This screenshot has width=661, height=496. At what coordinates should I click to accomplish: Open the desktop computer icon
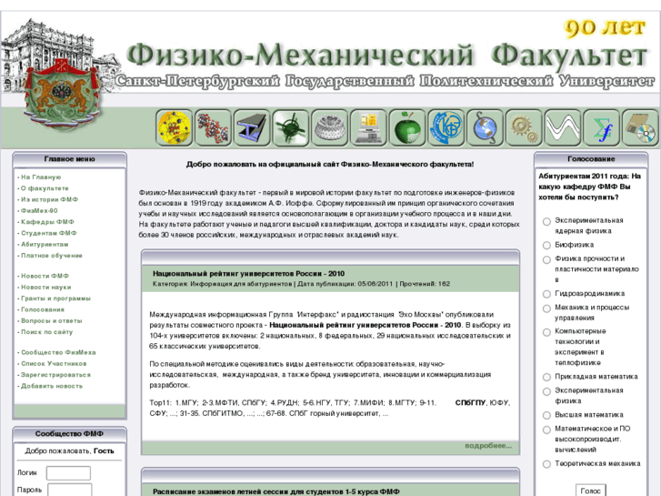click(368, 127)
